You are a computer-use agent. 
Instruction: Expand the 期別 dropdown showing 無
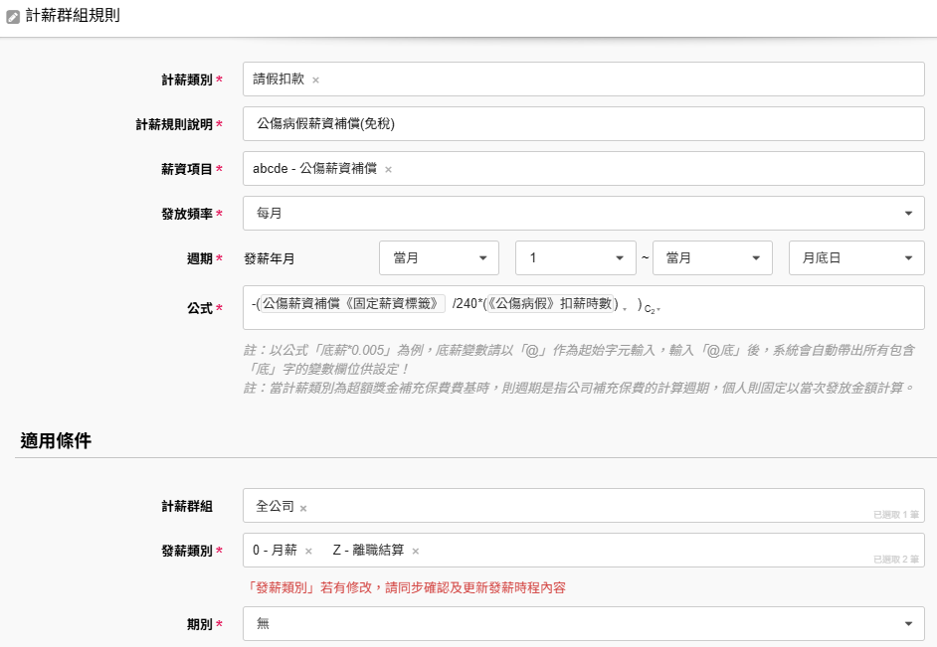click(583, 623)
